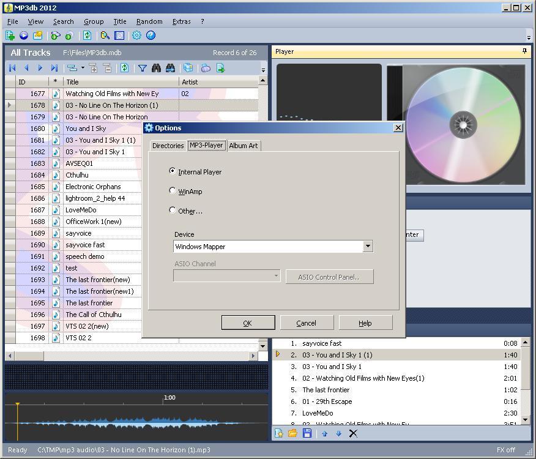Click the add files icon in main toolbar

(10, 35)
